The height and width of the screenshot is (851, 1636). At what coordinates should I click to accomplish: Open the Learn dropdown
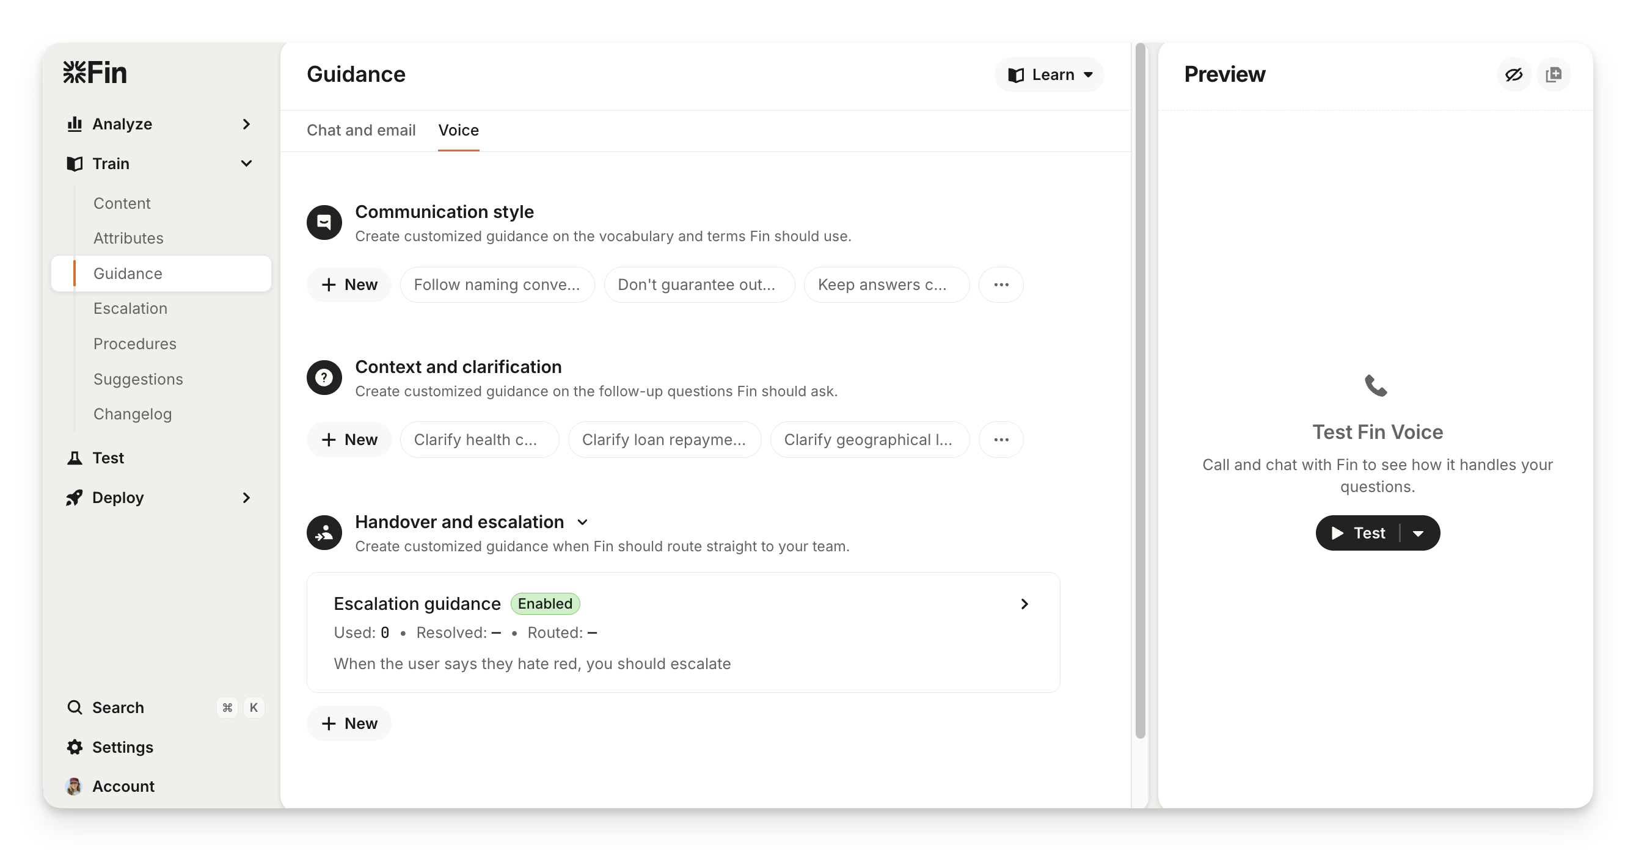pyautogui.click(x=1049, y=75)
